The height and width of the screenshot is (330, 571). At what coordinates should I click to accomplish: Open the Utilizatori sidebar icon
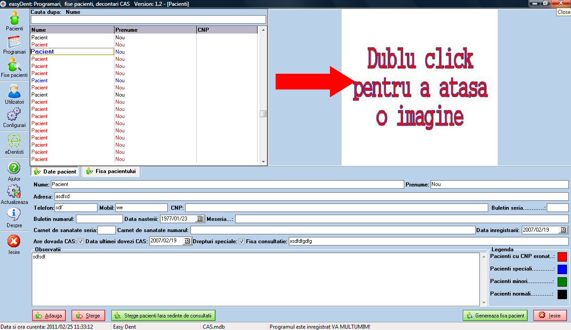14,93
